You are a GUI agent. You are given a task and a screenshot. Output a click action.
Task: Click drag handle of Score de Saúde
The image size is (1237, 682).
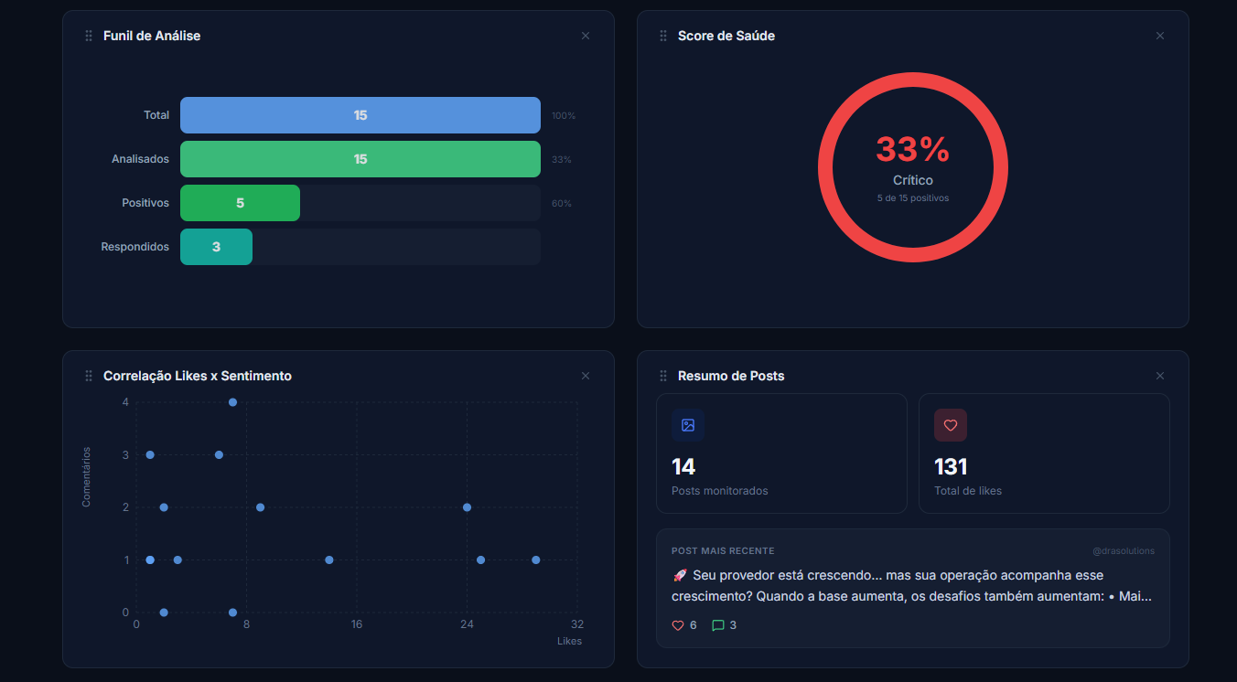pyautogui.click(x=663, y=36)
